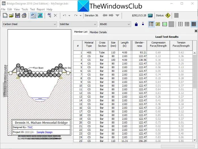
Task: Print the design with printer icon
Action: click(x=24, y=15)
